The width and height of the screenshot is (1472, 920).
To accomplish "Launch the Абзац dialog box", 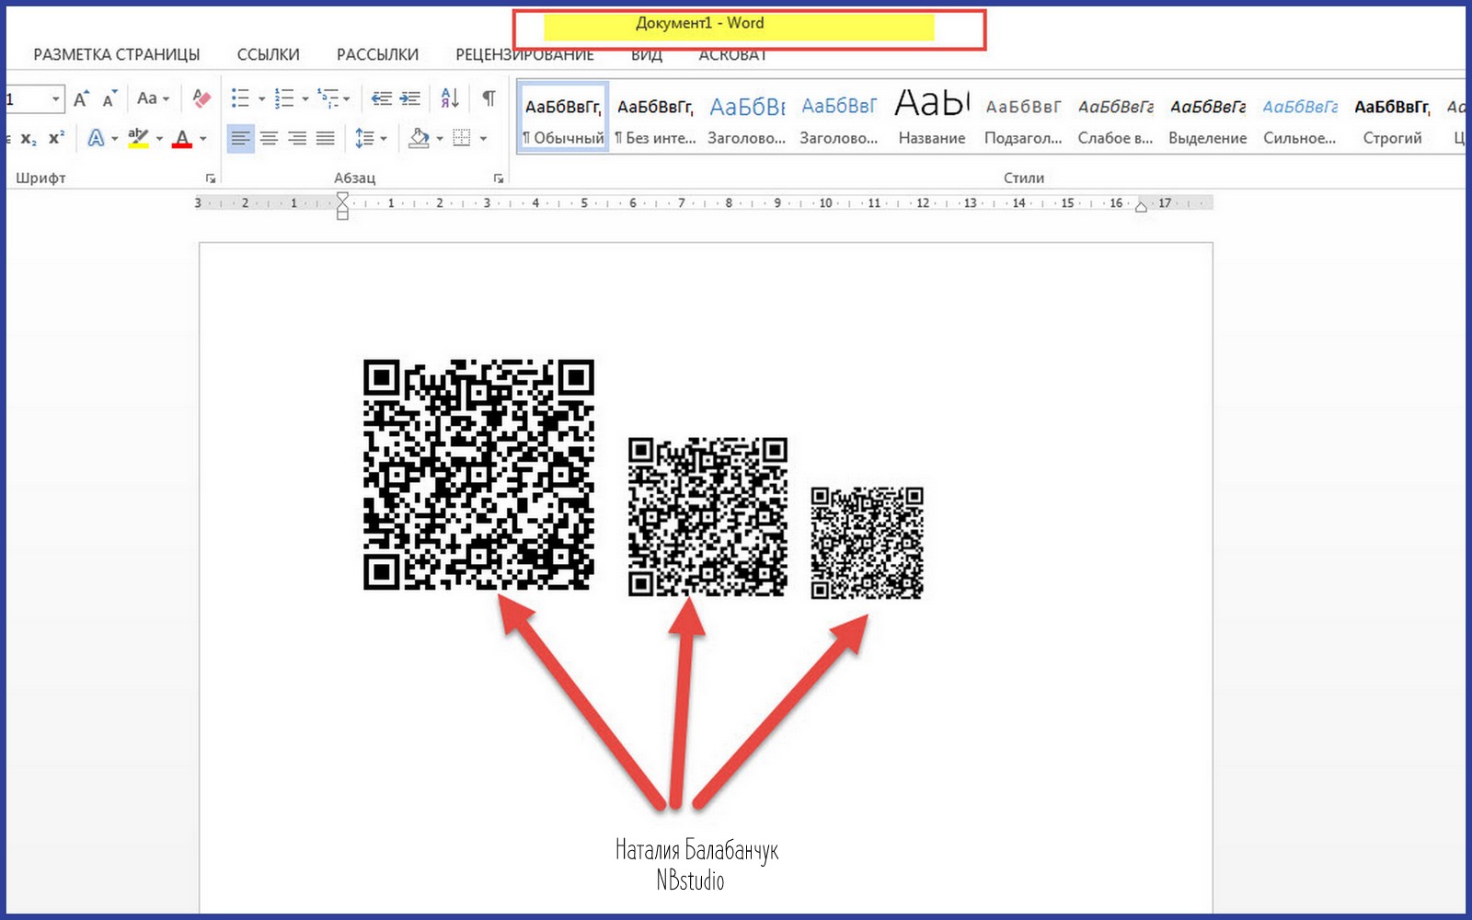I will point(499,178).
